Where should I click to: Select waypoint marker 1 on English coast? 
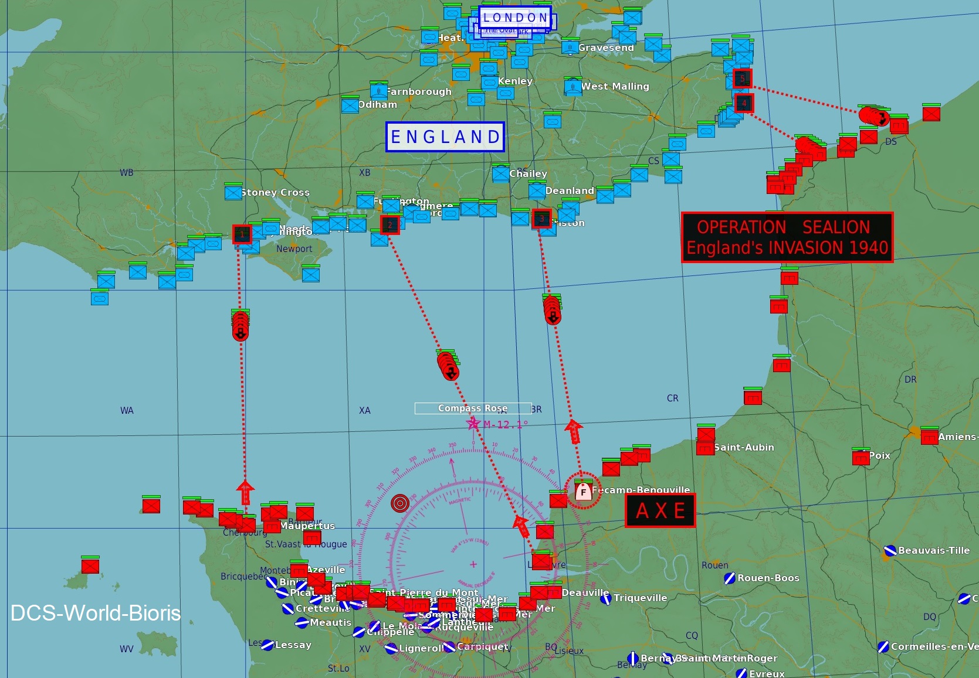pyautogui.click(x=242, y=234)
